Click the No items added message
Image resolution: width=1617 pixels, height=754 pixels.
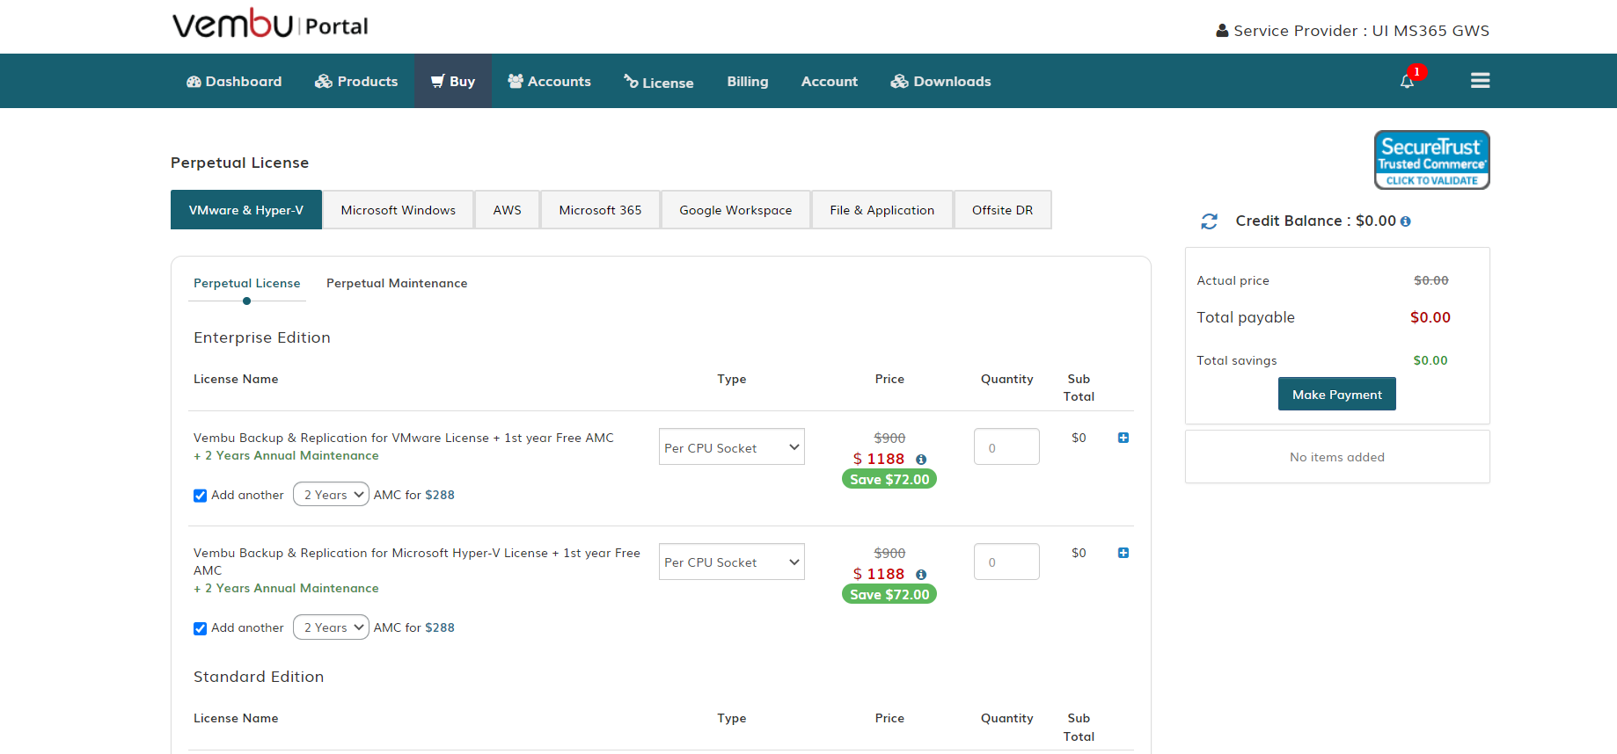[1336, 457]
